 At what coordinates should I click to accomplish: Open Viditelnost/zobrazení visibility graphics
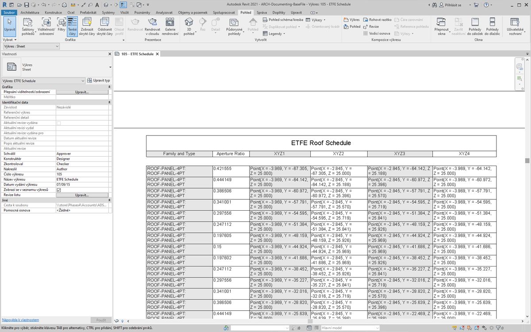46,27
